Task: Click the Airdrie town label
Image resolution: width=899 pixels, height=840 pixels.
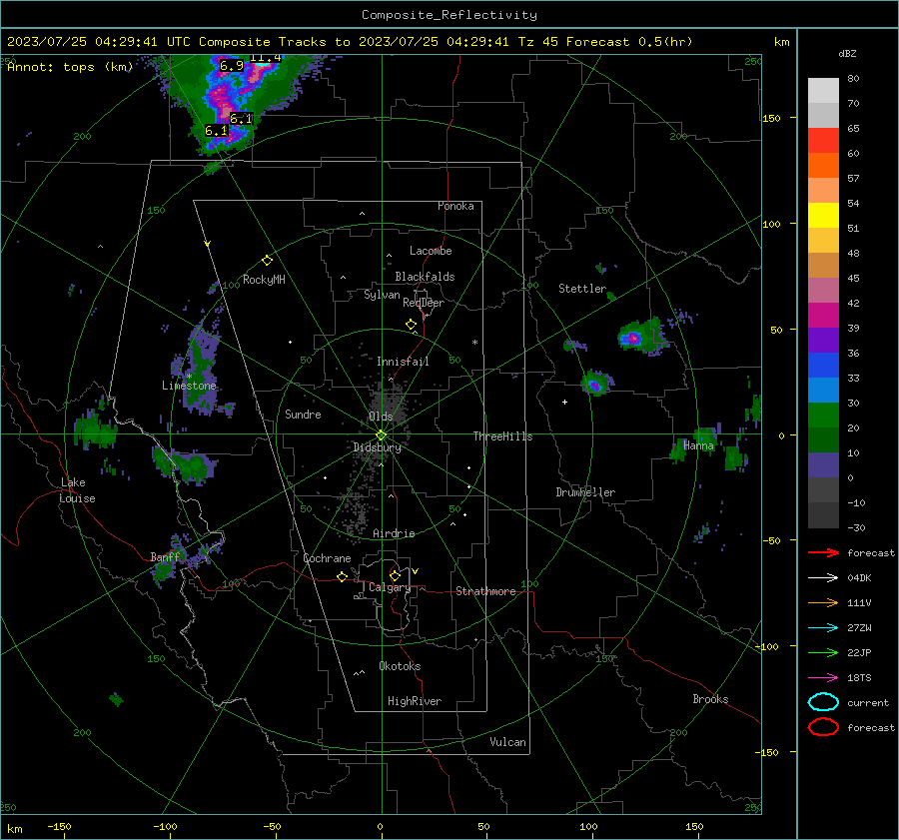Action: 394,533
